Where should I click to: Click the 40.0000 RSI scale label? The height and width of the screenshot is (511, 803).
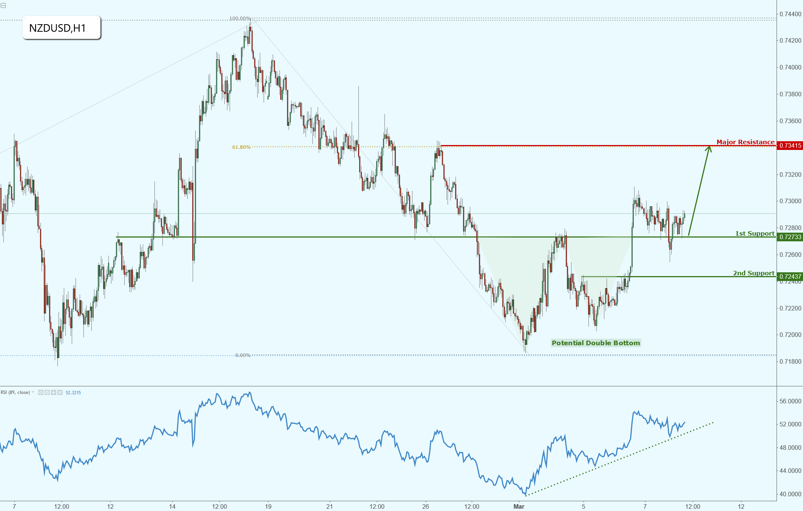click(790, 494)
